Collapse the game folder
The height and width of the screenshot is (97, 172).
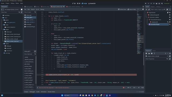click(3, 20)
